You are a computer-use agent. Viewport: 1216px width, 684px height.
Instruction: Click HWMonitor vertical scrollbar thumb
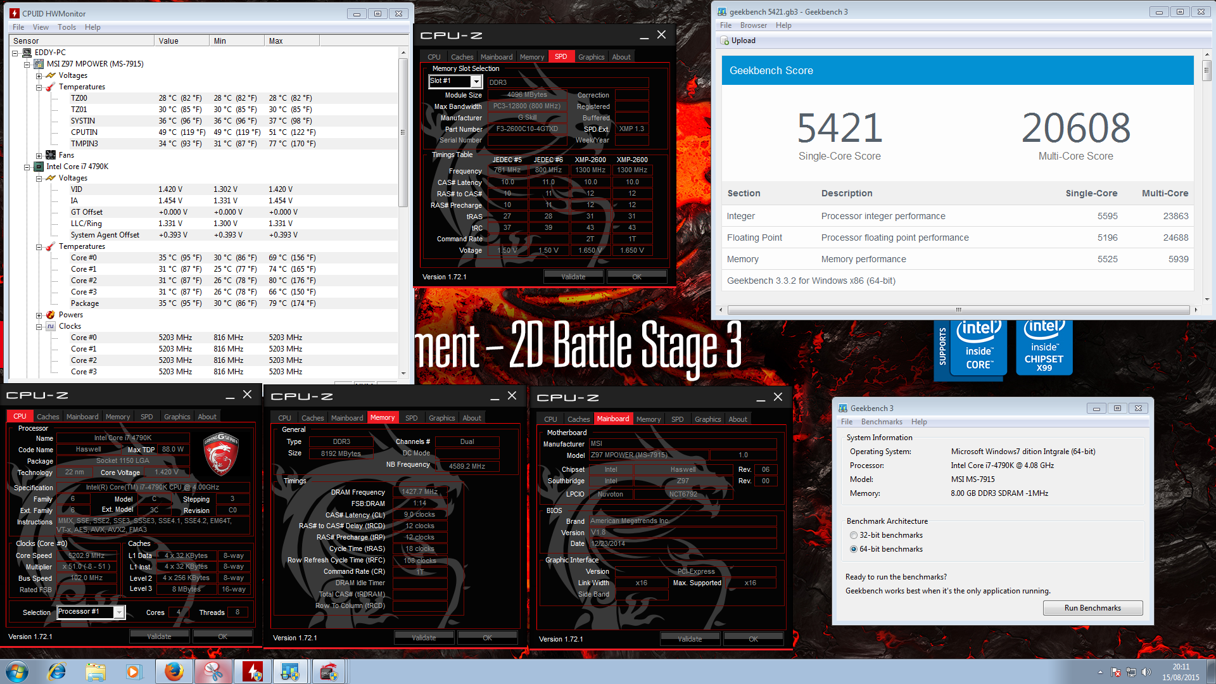[x=403, y=132]
